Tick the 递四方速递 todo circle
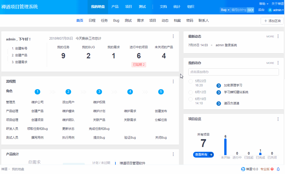The height and width of the screenshot is (174, 285). coord(191,99)
